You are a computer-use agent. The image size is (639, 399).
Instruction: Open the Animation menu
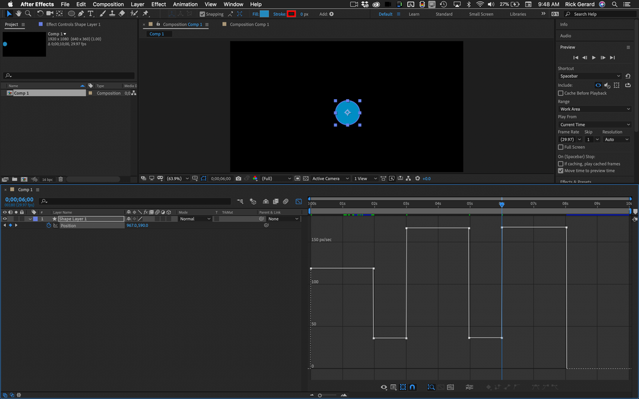[185, 4]
